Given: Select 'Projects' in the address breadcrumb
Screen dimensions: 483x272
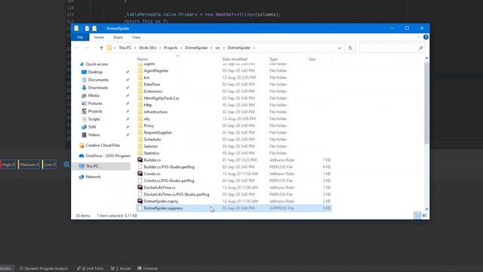Looking at the screenshot, I should coord(171,48).
